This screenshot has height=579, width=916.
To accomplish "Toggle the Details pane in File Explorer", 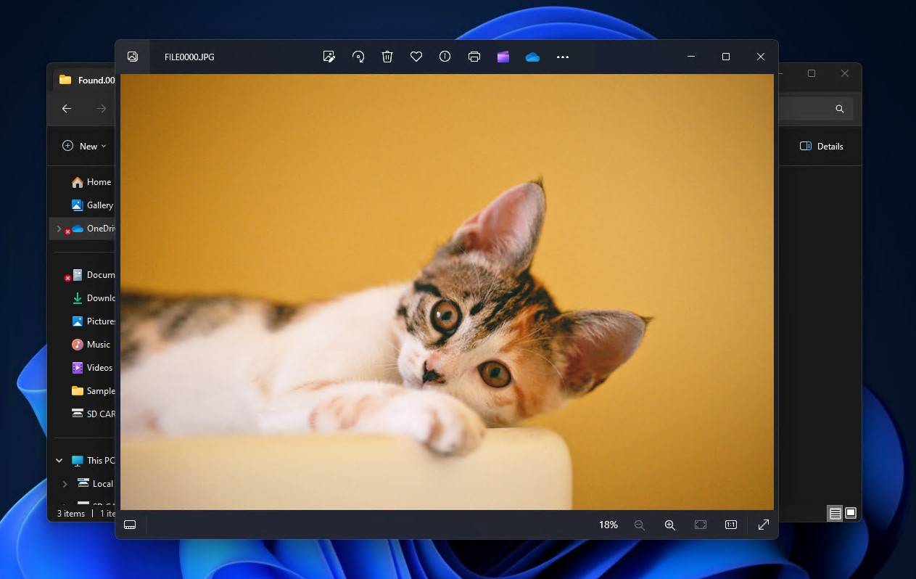I will click(822, 146).
